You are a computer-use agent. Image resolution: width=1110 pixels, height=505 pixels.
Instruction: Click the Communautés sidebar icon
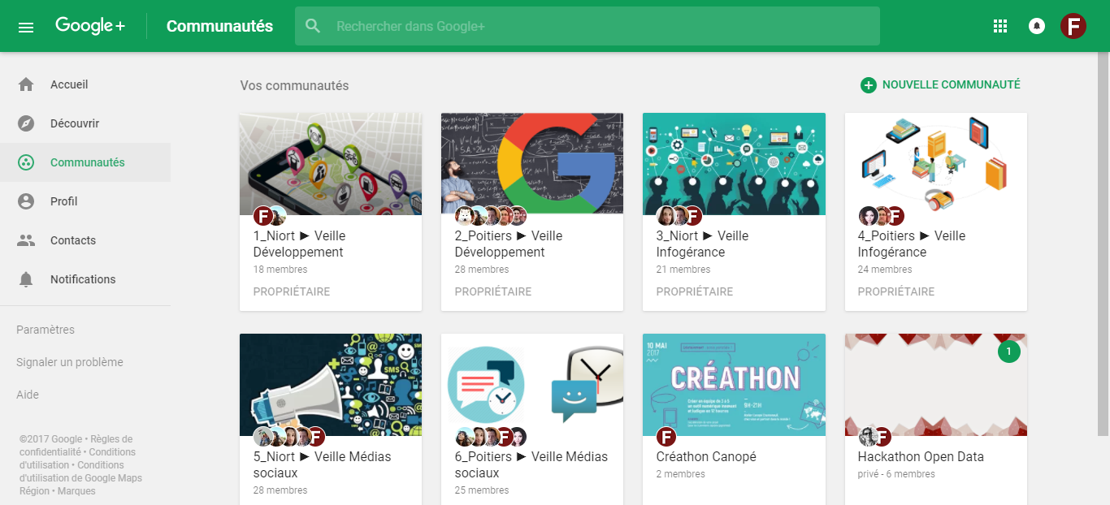pos(26,162)
